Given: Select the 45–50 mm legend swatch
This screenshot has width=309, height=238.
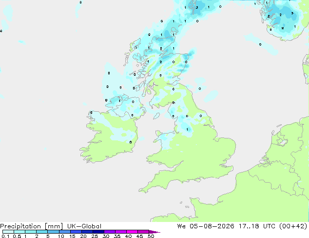Looking at the screenshot, I should tap(143, 232).
